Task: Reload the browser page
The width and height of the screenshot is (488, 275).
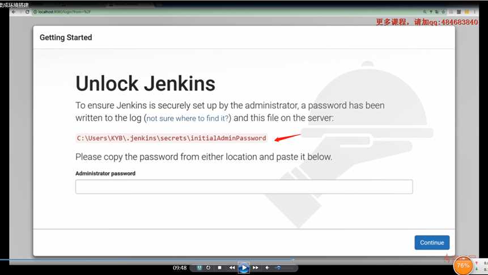Action: pos(27,12)
